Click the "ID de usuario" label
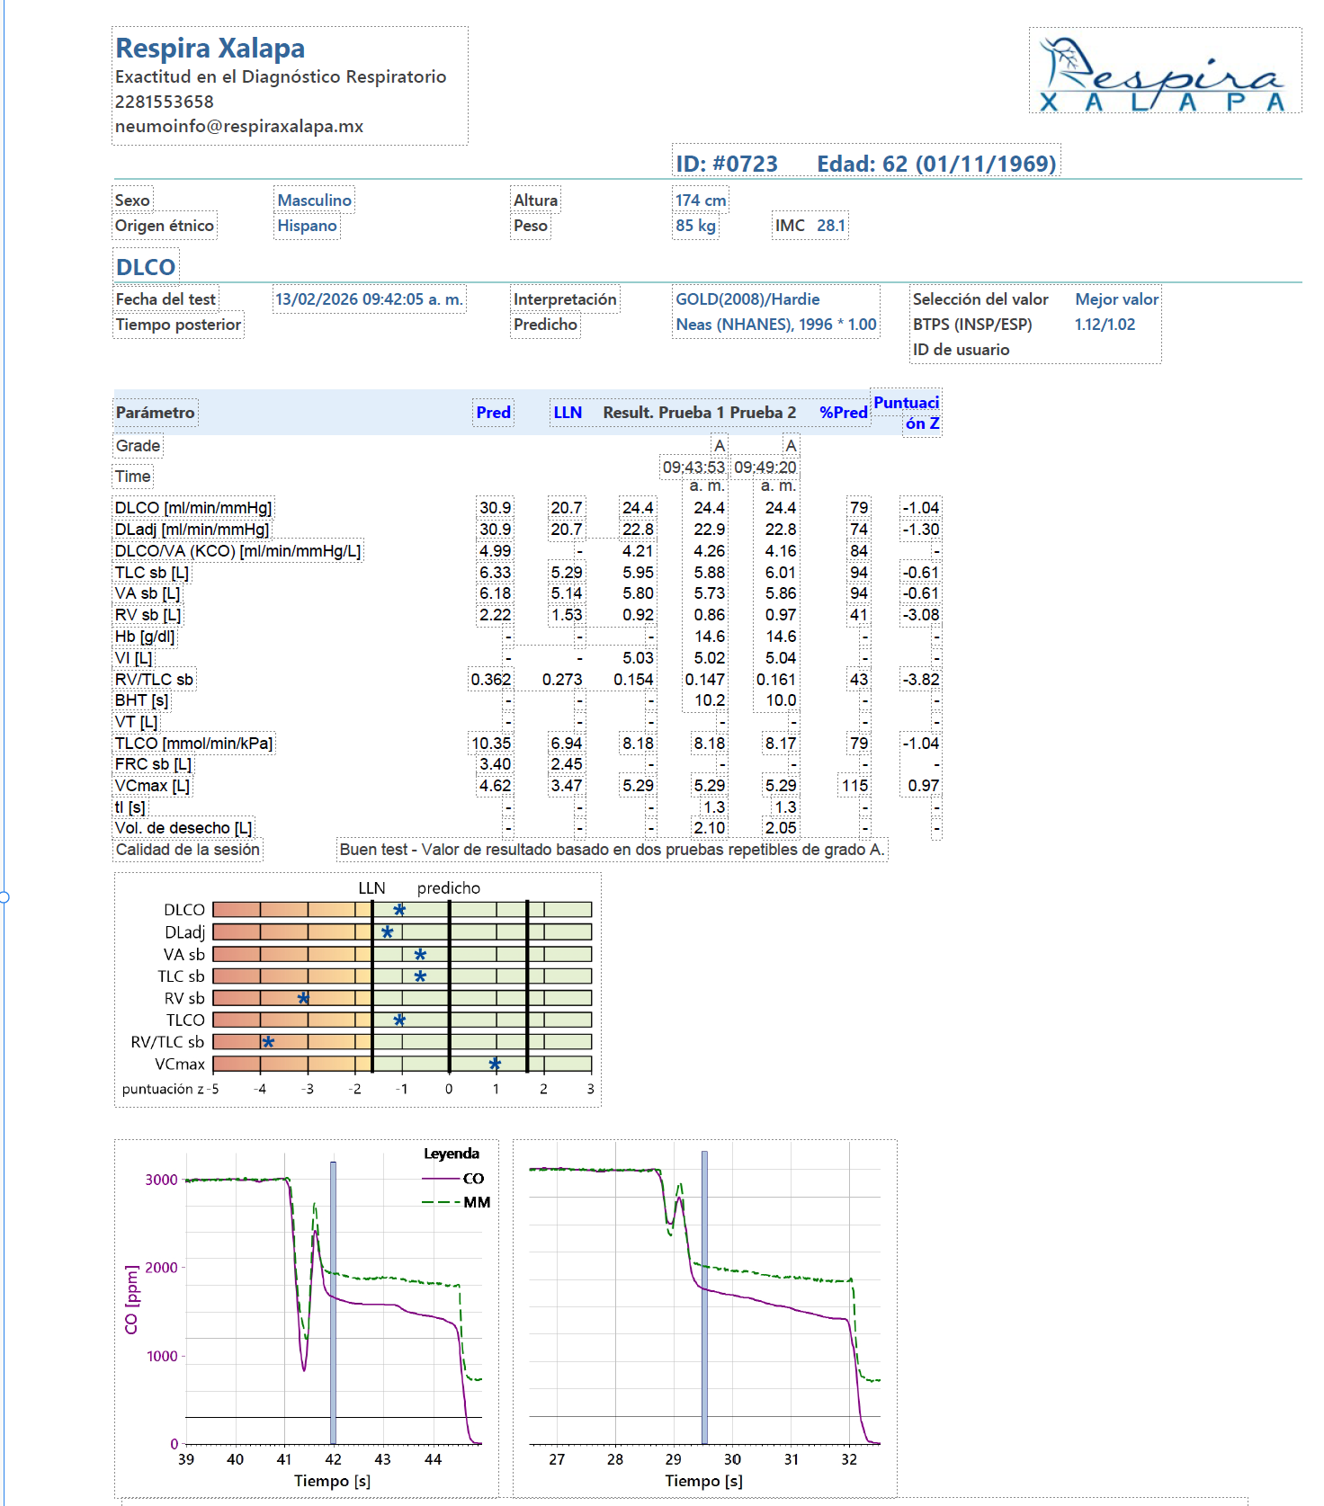Viewport: 1324px width, 1506px height. click(x=962, y=350)
